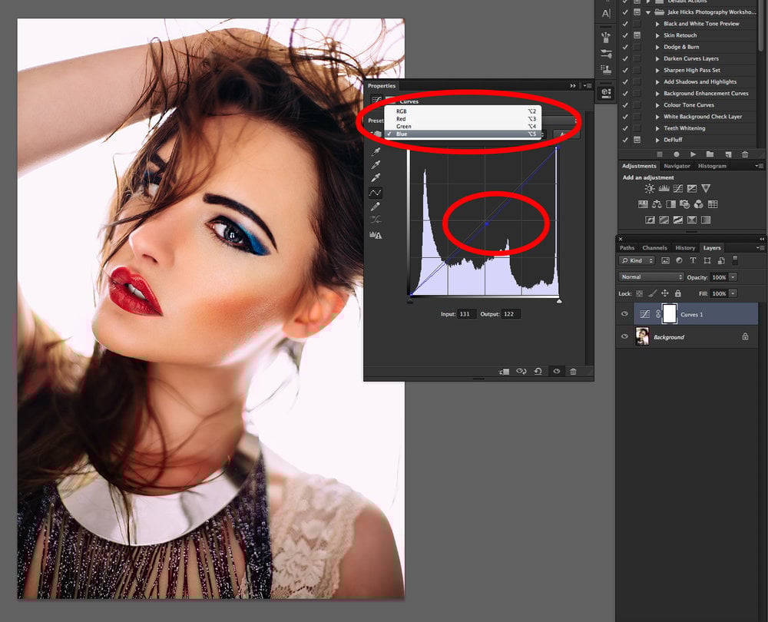Add a Threshold adjustment
The height and width of the screenshot is (622, 768).
(x=678, y=220)
